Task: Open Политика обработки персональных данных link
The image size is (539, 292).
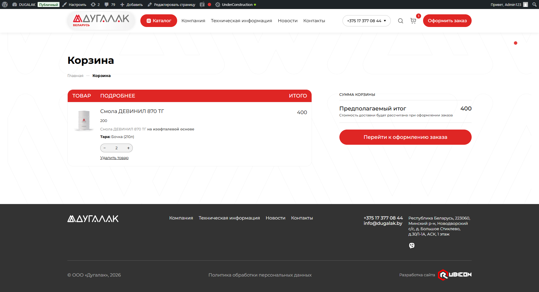Action: click(260, 275)
